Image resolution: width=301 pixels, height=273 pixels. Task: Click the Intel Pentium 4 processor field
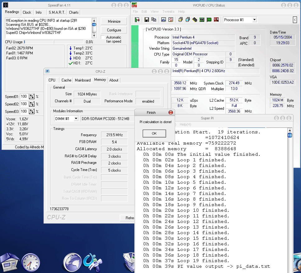tap(203, 37)
